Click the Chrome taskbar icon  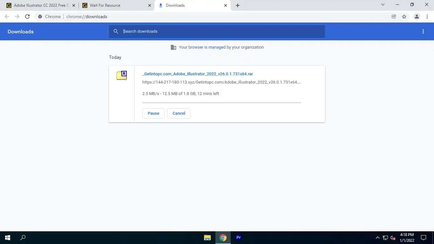[223, 238]
